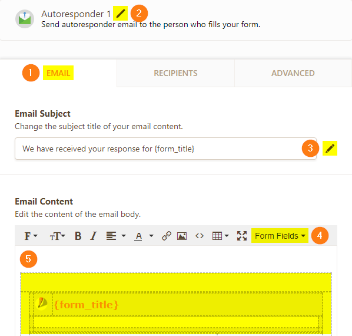Switch to the ADVANCED tab

point(293,73)
